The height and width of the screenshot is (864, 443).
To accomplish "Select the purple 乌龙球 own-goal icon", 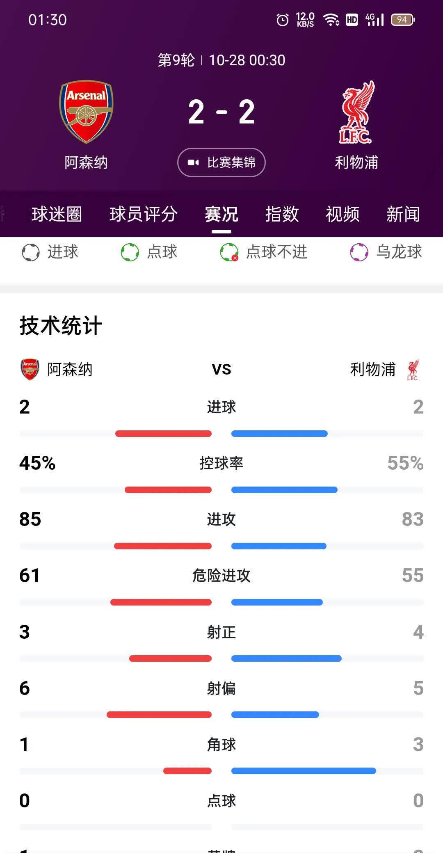I will 360,252.
